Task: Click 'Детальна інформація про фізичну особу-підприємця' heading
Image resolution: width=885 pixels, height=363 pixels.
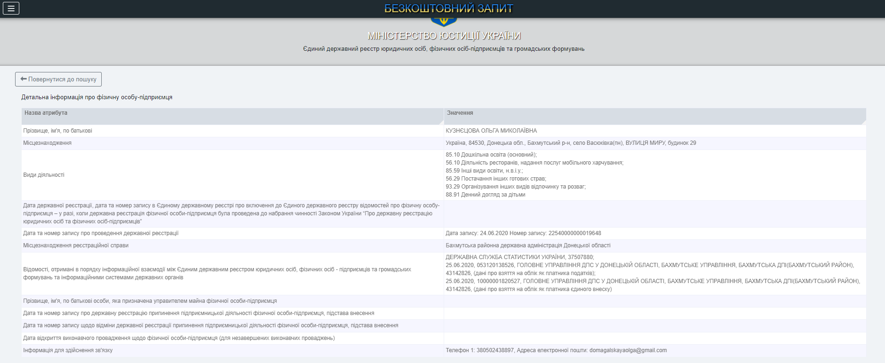Action: (x=97, y=97)
